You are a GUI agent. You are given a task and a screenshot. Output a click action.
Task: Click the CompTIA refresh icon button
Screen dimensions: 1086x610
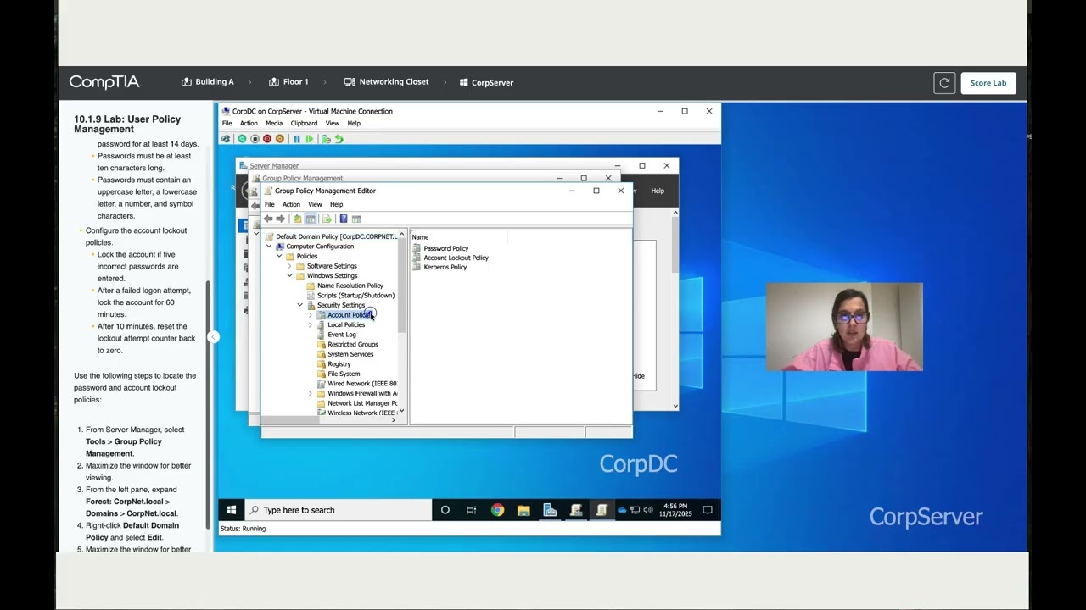click(x=944, y=83)
